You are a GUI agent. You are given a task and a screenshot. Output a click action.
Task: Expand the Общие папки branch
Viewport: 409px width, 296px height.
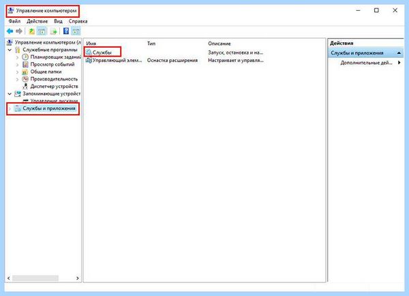click(18, 72)
